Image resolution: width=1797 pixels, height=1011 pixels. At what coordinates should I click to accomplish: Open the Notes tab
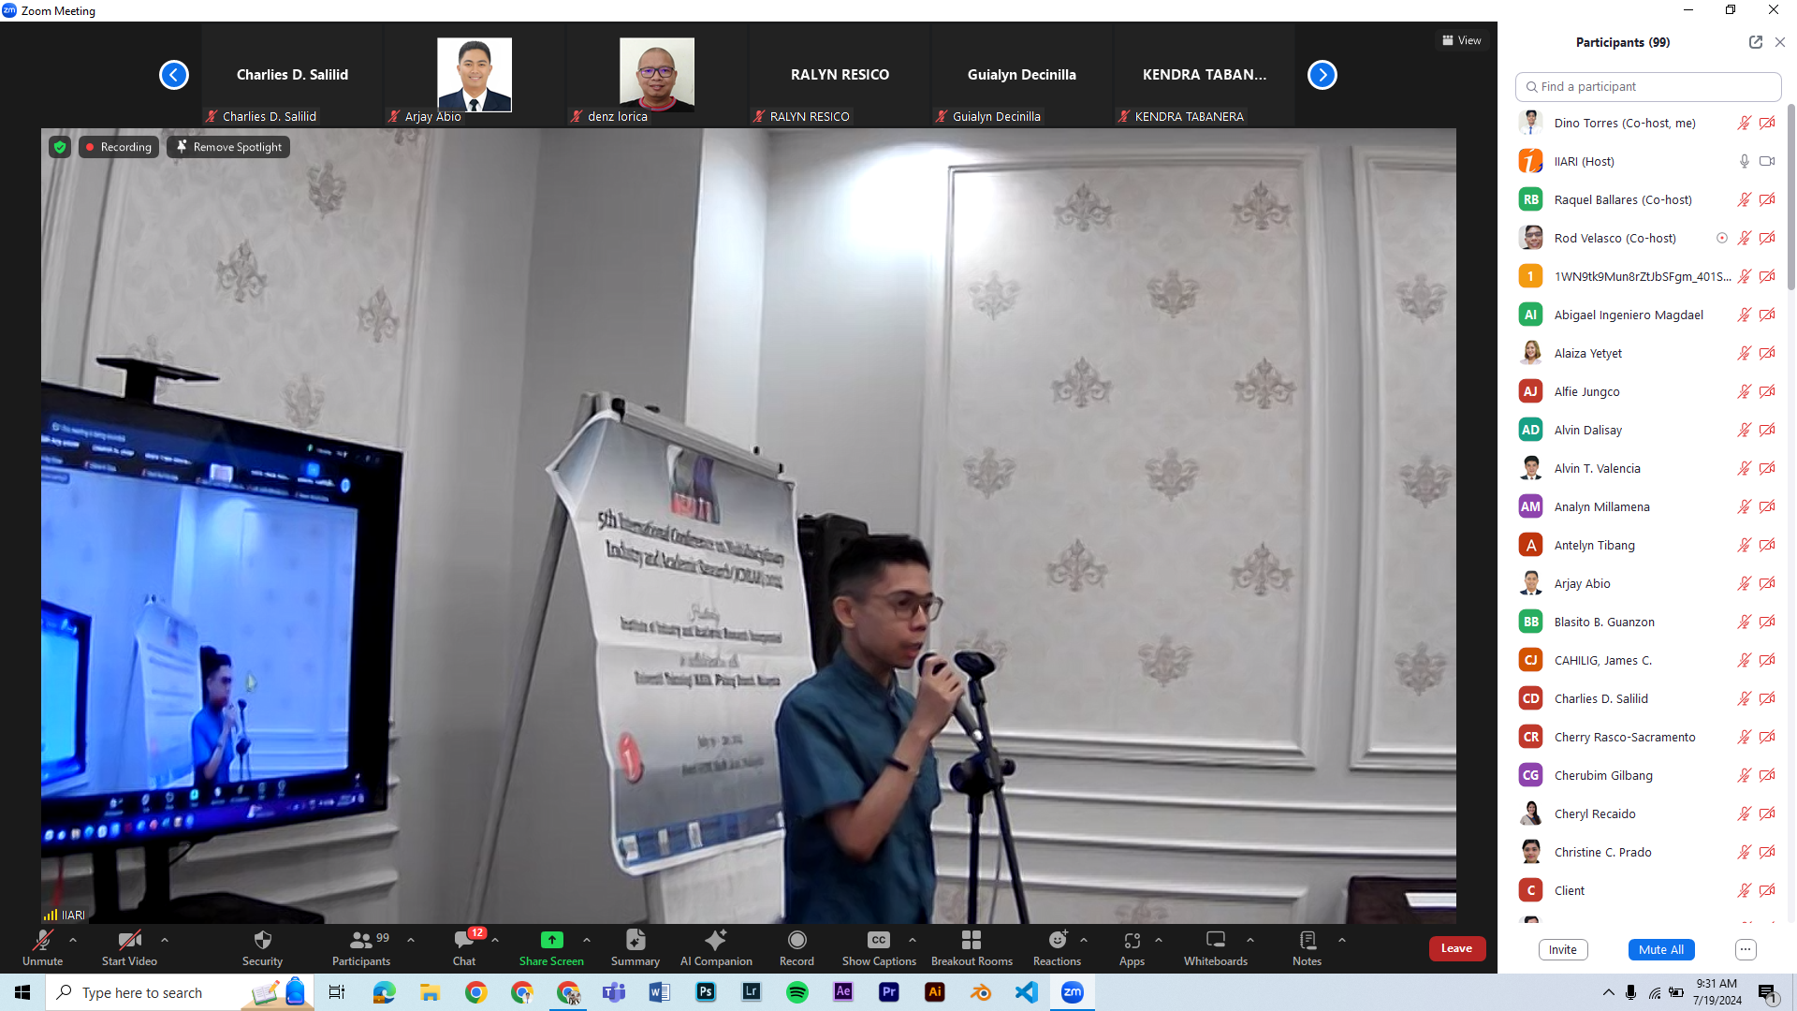coord(1307,946)
